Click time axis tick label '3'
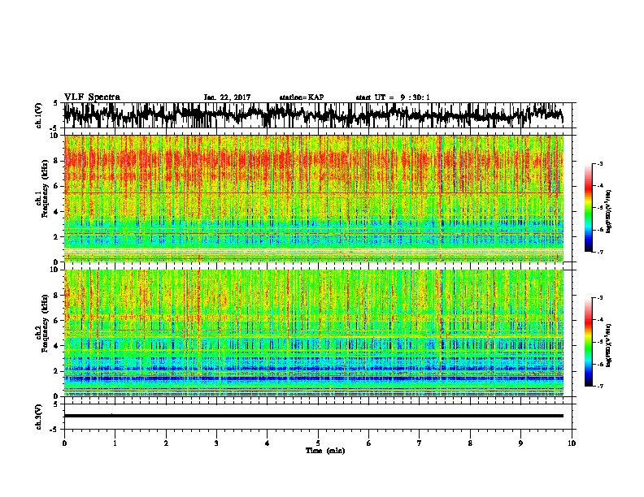The width and height of the screenshot is (644, 497). pyautogui.click(x=216, y=443)
